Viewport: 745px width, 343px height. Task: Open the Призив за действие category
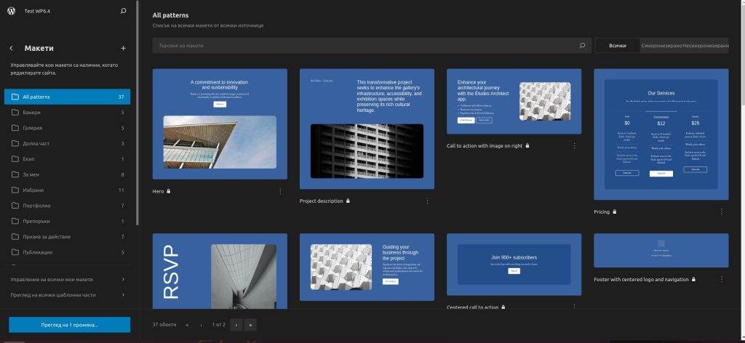68,237
